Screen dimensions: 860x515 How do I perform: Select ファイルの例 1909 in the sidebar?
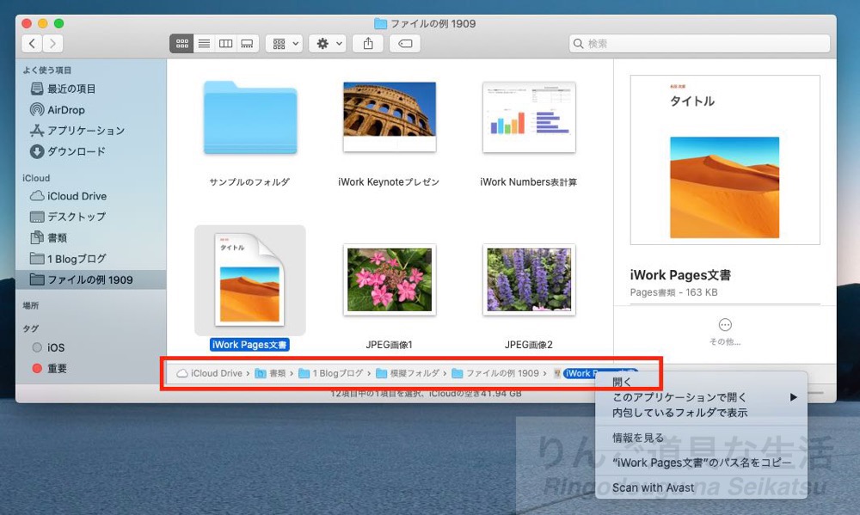coord(90,279)
